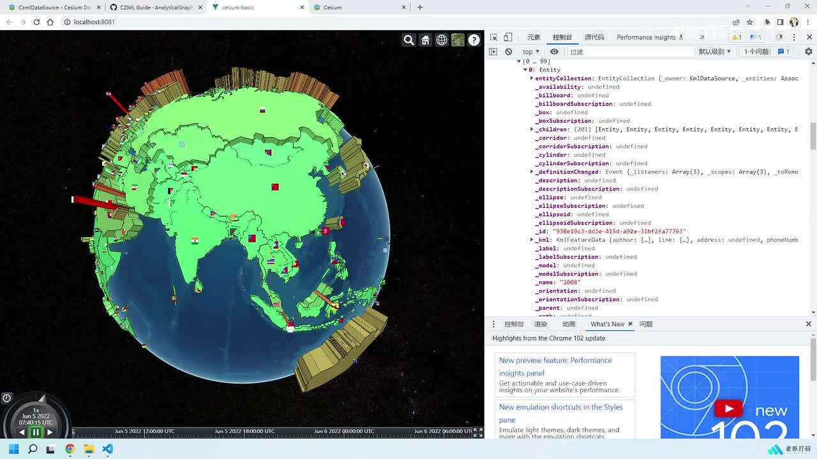The height and width of the screenshot is (459, 817).
Task: Open Cesium navigation help question mark
Action: pyautogui.click(x=474, y=40)
